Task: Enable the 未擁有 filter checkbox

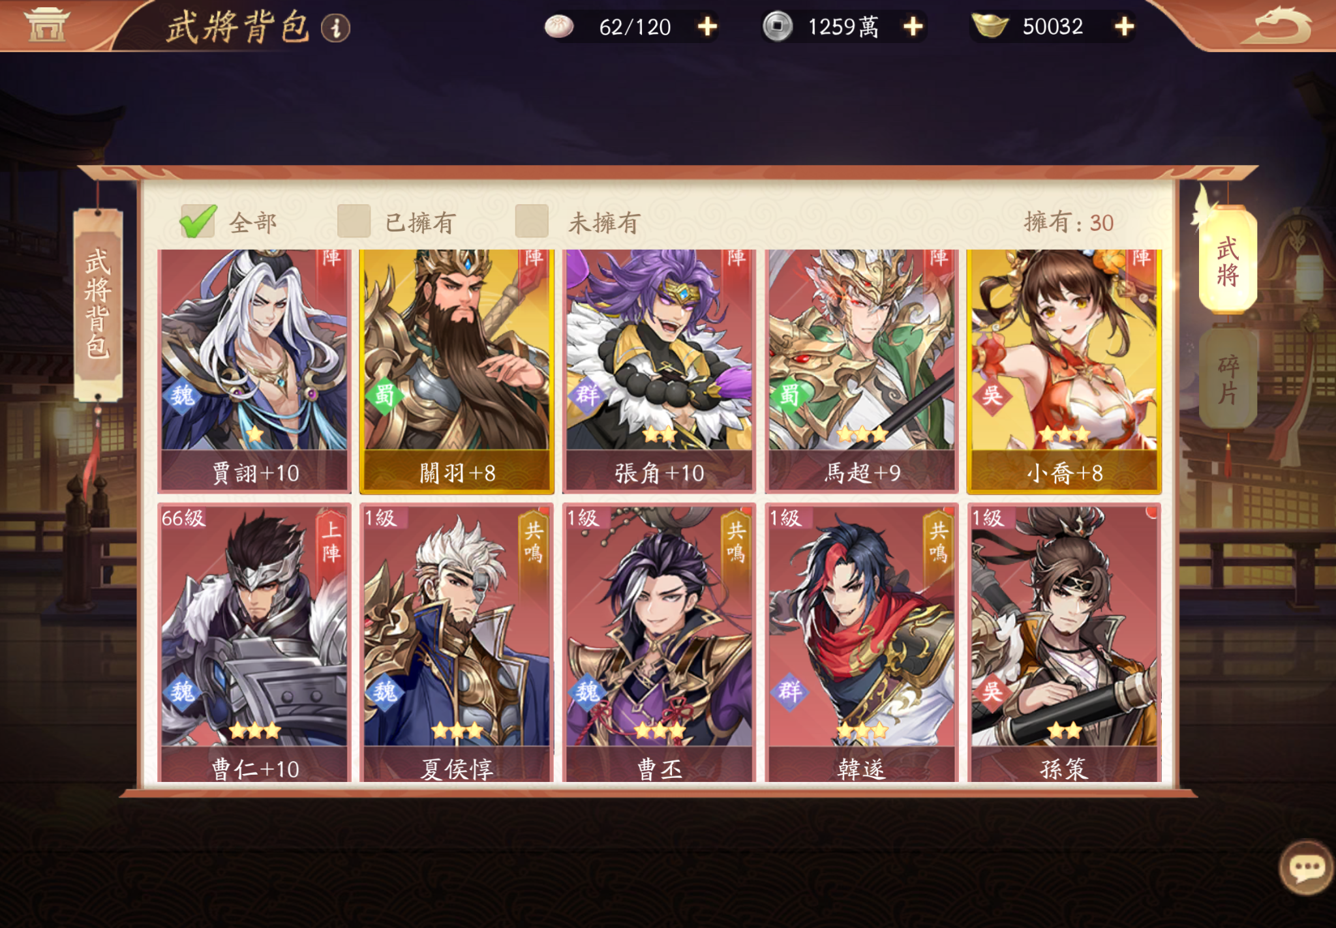Action: click(x=532, y=221)
